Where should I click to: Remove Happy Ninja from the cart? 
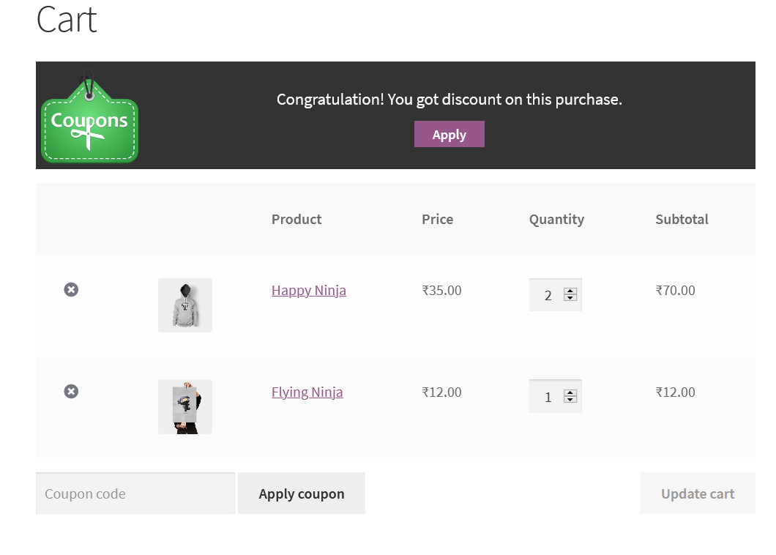pos(71,289)
